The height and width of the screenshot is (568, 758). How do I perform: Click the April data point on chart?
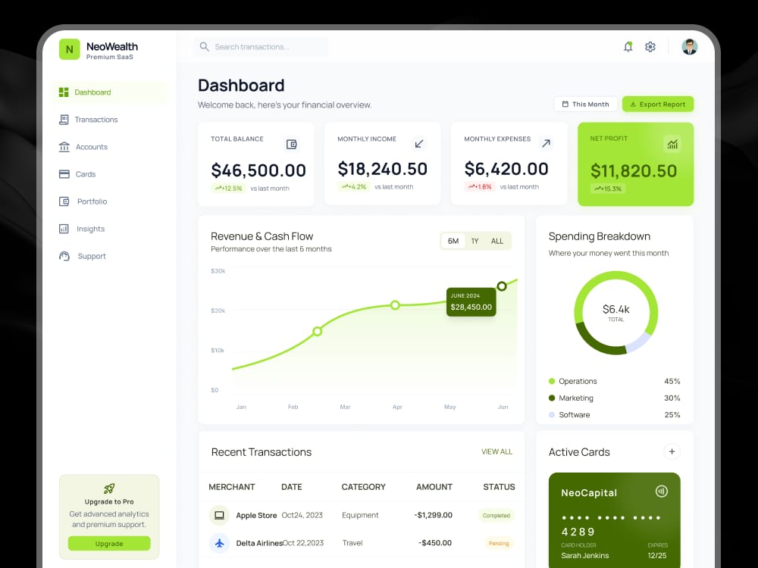click(395, 305)
